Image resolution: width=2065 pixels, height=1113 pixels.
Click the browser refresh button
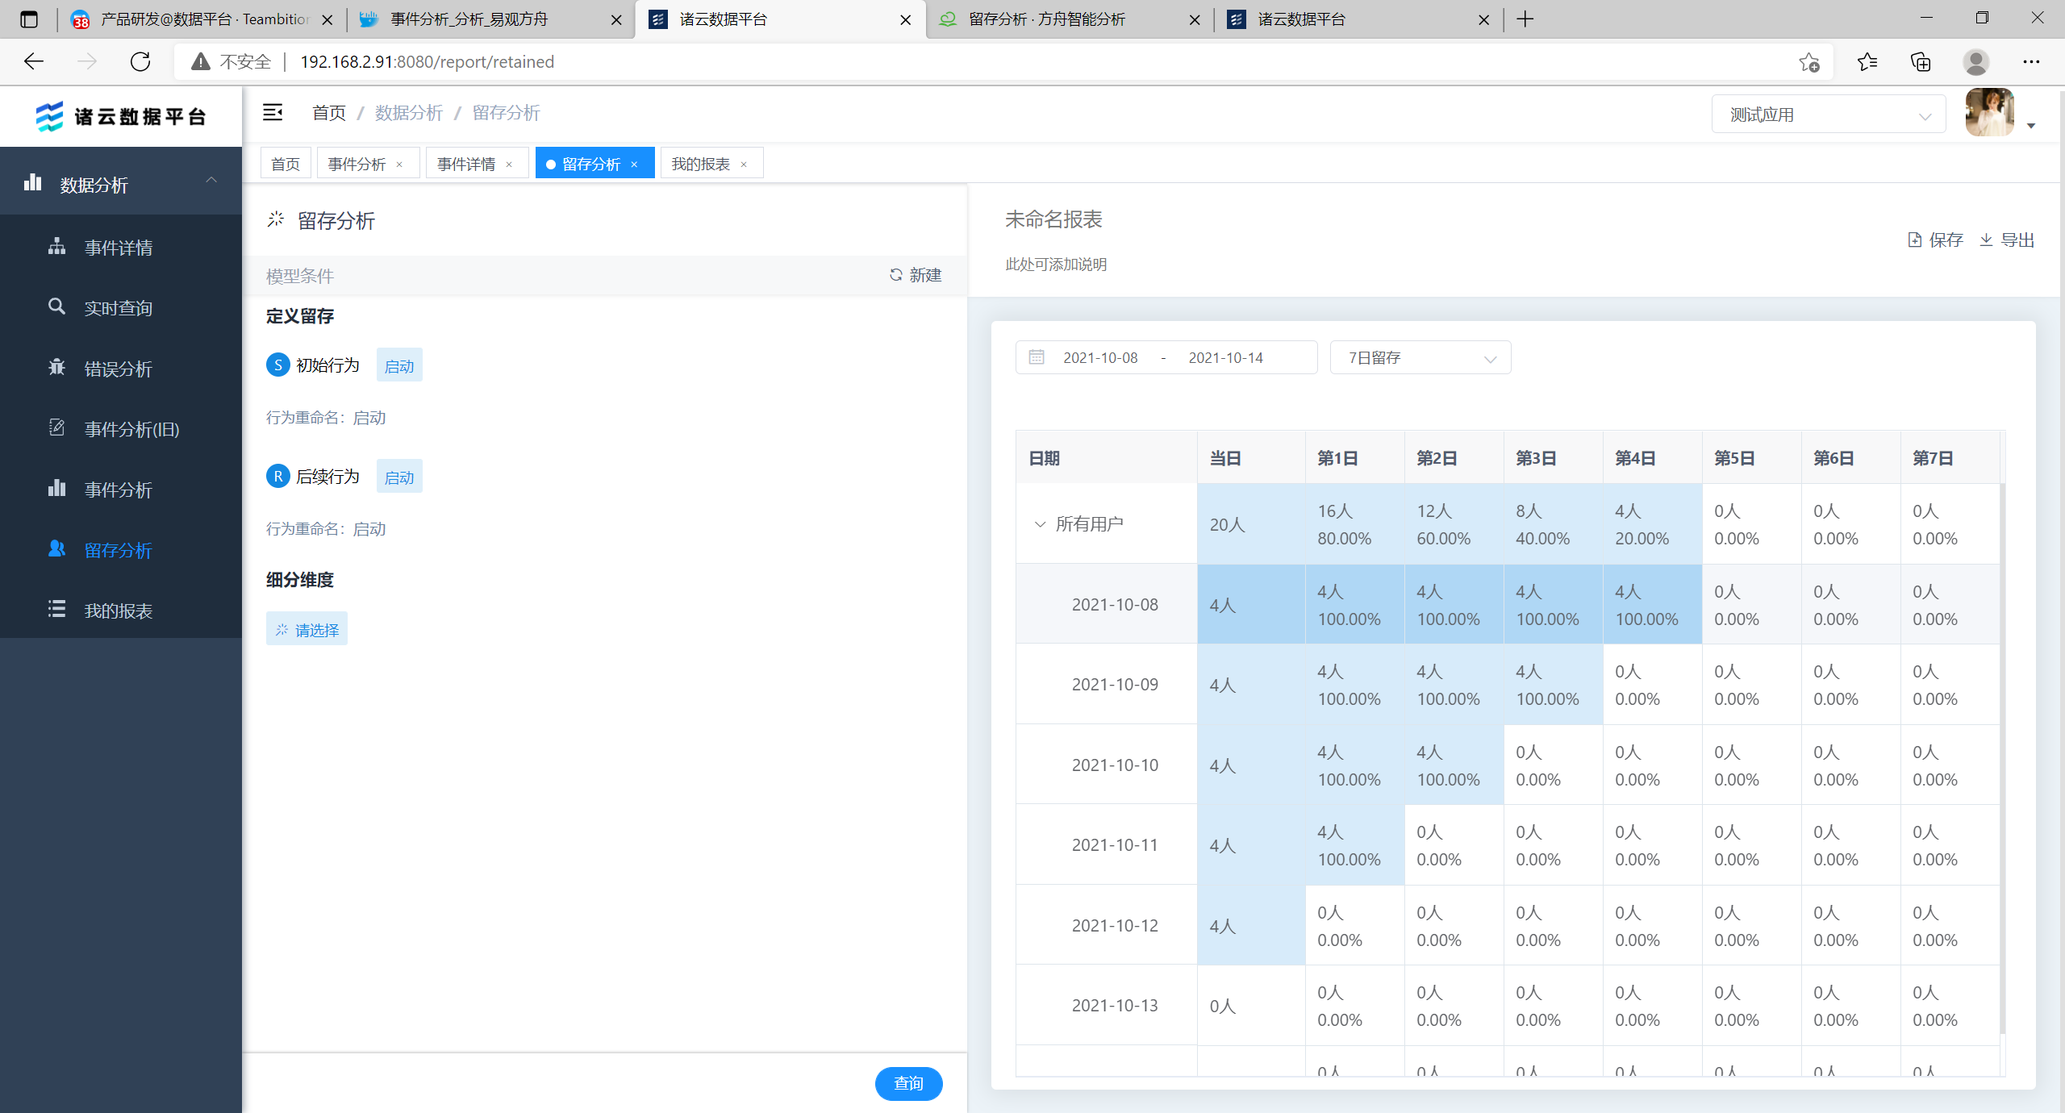[140, 62]
